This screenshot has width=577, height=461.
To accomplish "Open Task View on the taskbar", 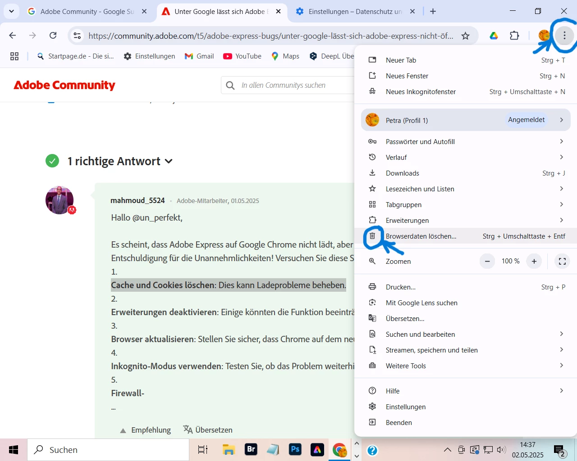I will pos(203,450).
